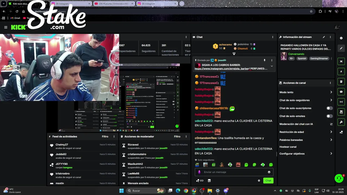Toggle the wrench stream-info sidebar icon

(x=341, y=122)
